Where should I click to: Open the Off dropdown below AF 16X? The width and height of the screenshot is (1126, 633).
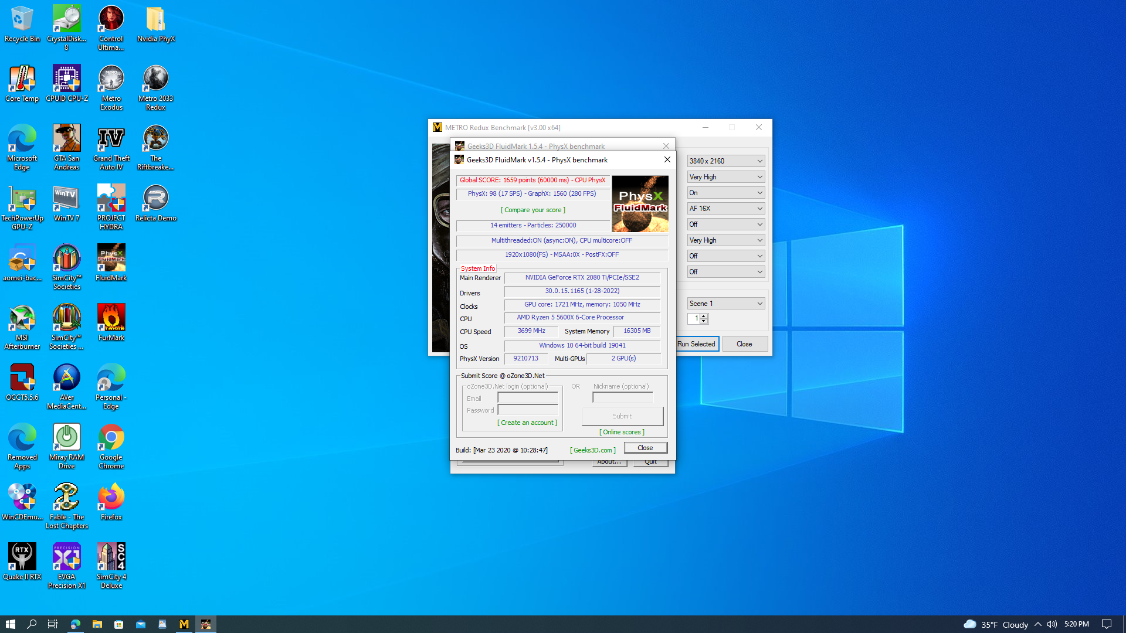[x=726, y=224]
